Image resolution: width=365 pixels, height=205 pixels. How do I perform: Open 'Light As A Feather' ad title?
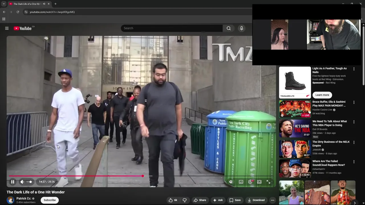(x=329, y=70)
